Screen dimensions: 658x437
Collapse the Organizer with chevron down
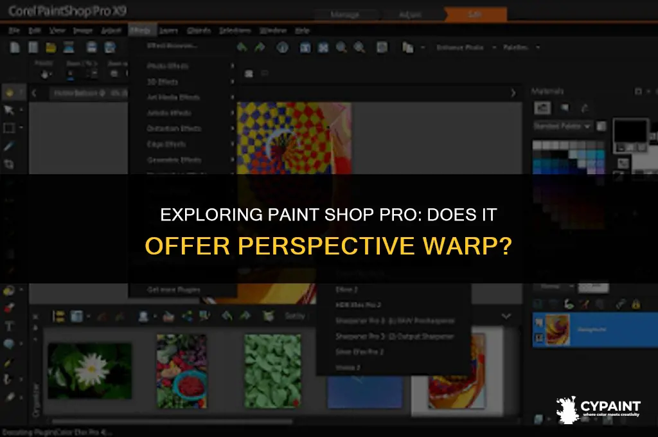(x=506, y=316)
